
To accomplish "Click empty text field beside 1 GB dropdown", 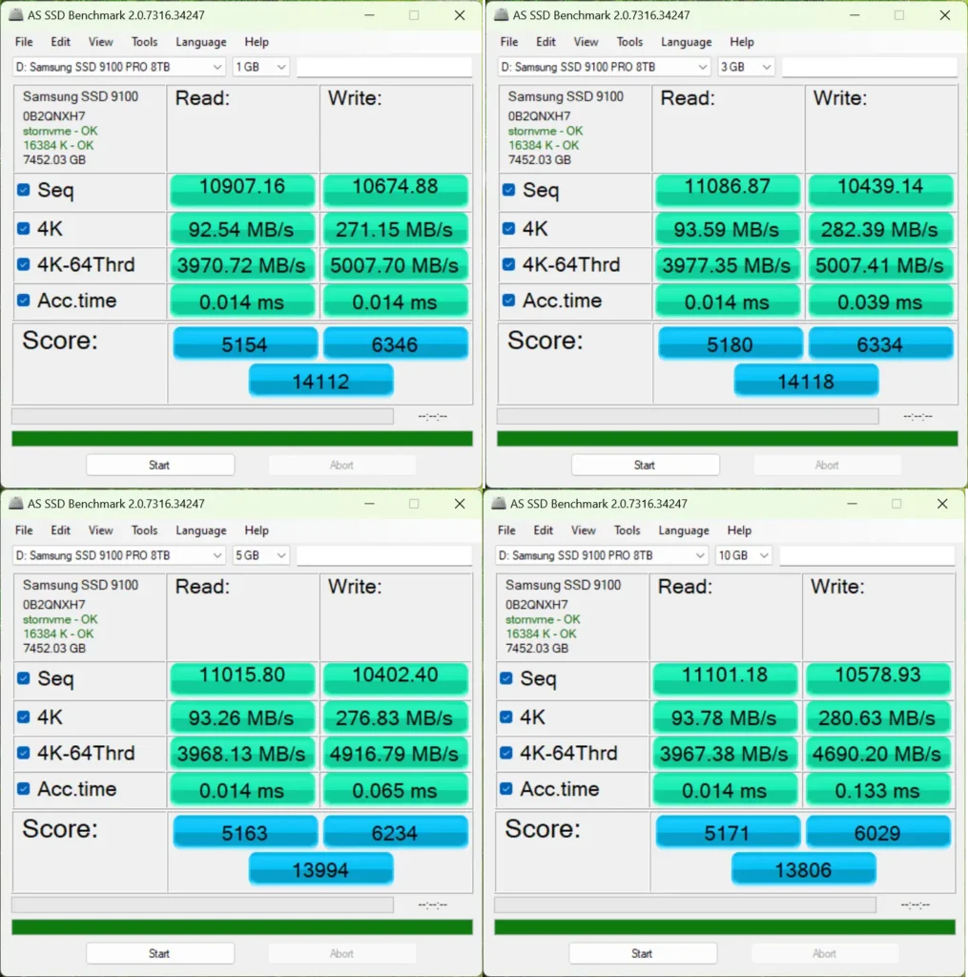I will [x=384, y=67].
